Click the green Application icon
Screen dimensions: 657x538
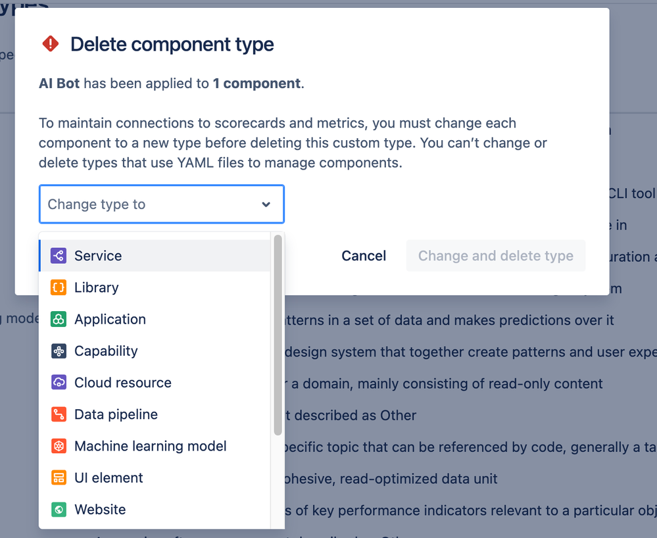point(59,319)
